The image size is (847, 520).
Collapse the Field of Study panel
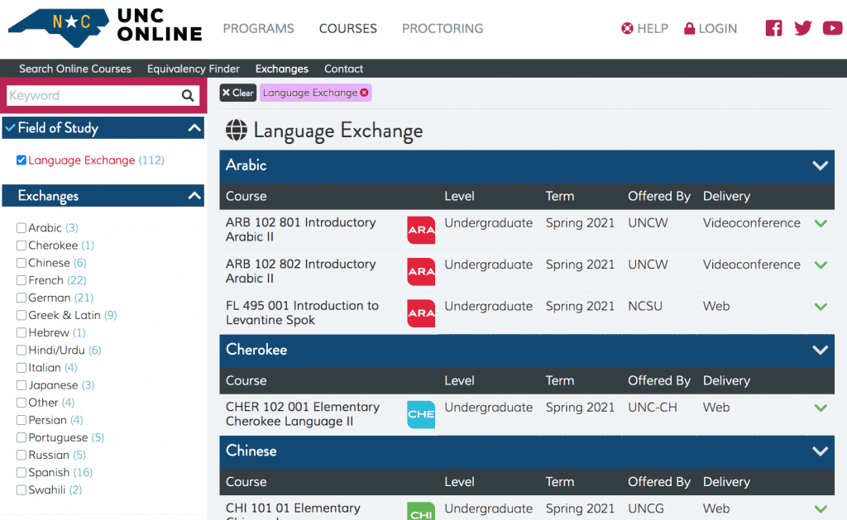tap(194, 128)
